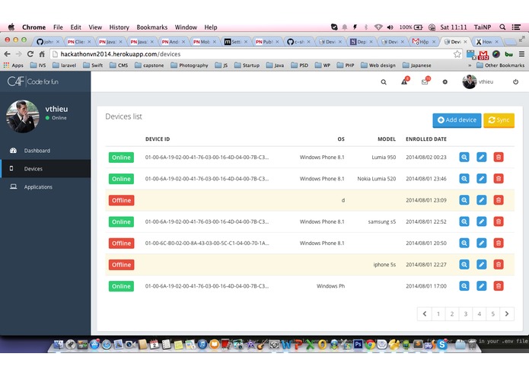Click the yellow Sync button
This screenshot has height=376, width=529.
coord(499,120)
